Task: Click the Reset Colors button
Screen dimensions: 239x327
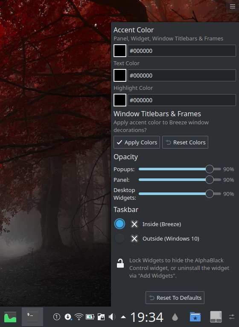Action: [185, 142]
